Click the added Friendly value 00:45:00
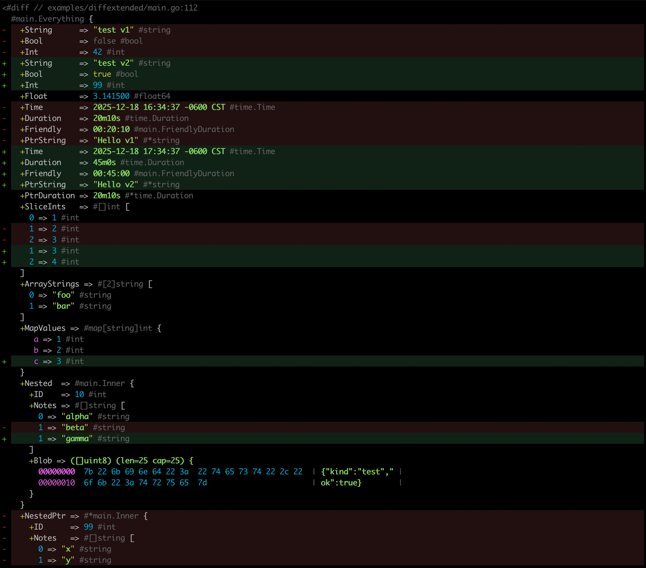 click(x=111, y=173)
